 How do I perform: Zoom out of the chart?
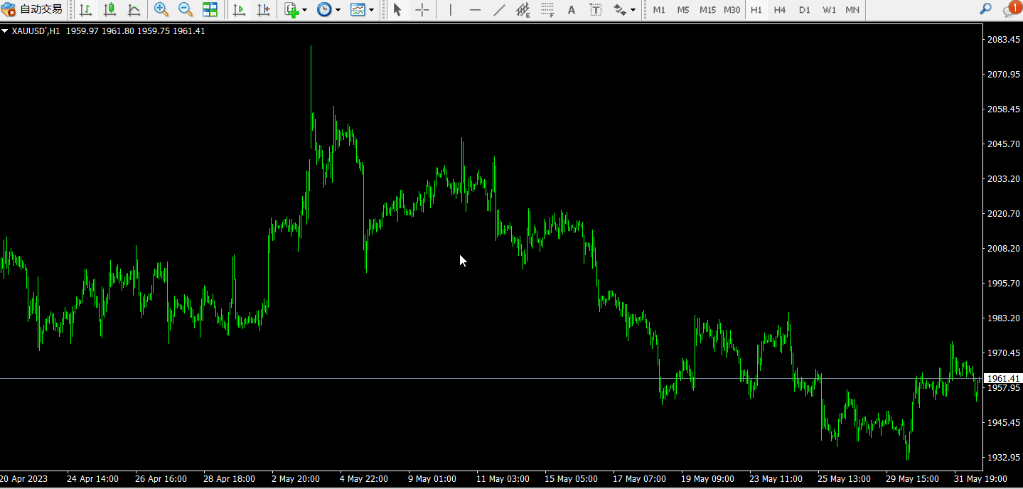[186, 10]
